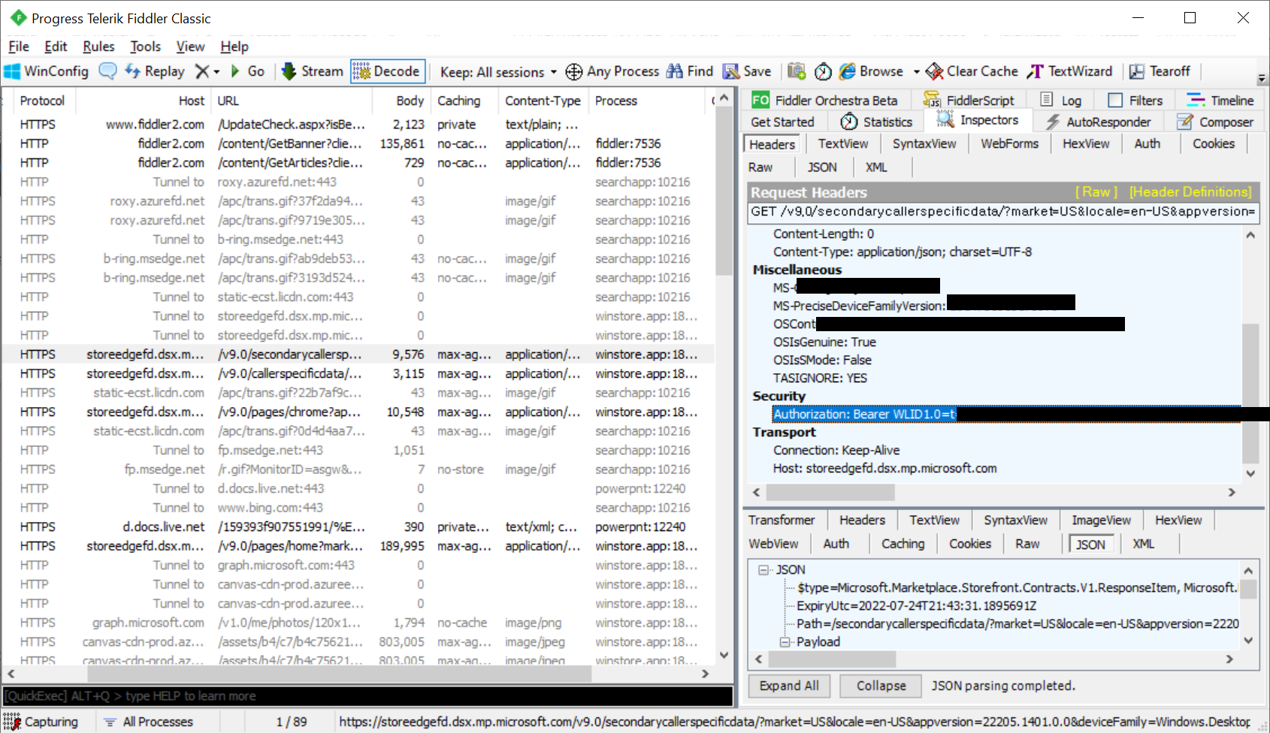The height and width of the screenshot is (733, 1270).
Task: Open the Help menu
Action: (x=234, y=47)
